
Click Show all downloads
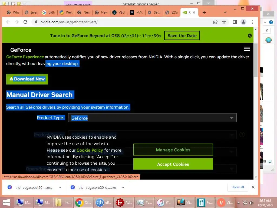point(238,187)
